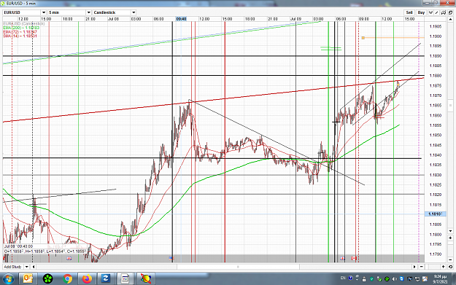
Task: Expand the Add Study dropdown arrow
Action: click(27, 267)
